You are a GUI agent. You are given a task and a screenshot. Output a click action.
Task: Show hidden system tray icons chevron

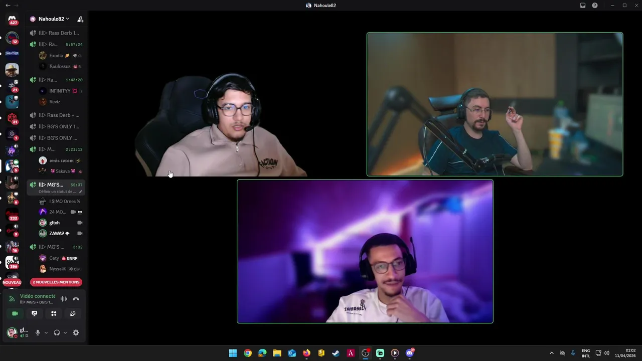[552, 353]
